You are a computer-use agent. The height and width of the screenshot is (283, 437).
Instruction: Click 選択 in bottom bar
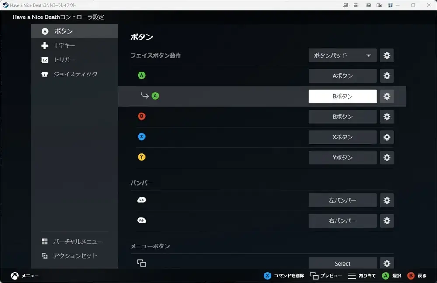click(x=392, y=276)
